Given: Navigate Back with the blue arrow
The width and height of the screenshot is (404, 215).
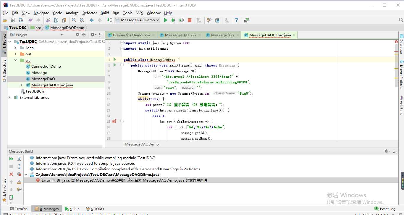Looking at the screenshot, I should pyautogui.click(x=92, y=20).
